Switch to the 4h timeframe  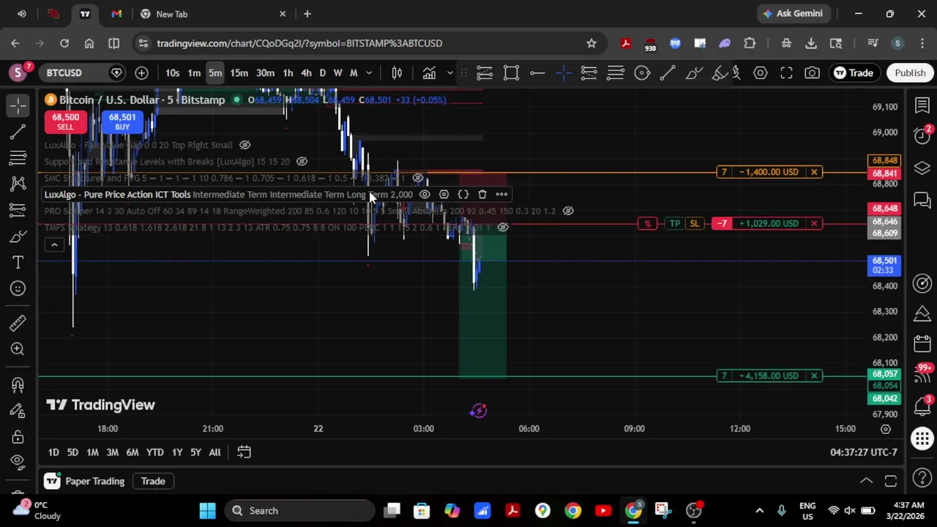[x=306, y=72]
